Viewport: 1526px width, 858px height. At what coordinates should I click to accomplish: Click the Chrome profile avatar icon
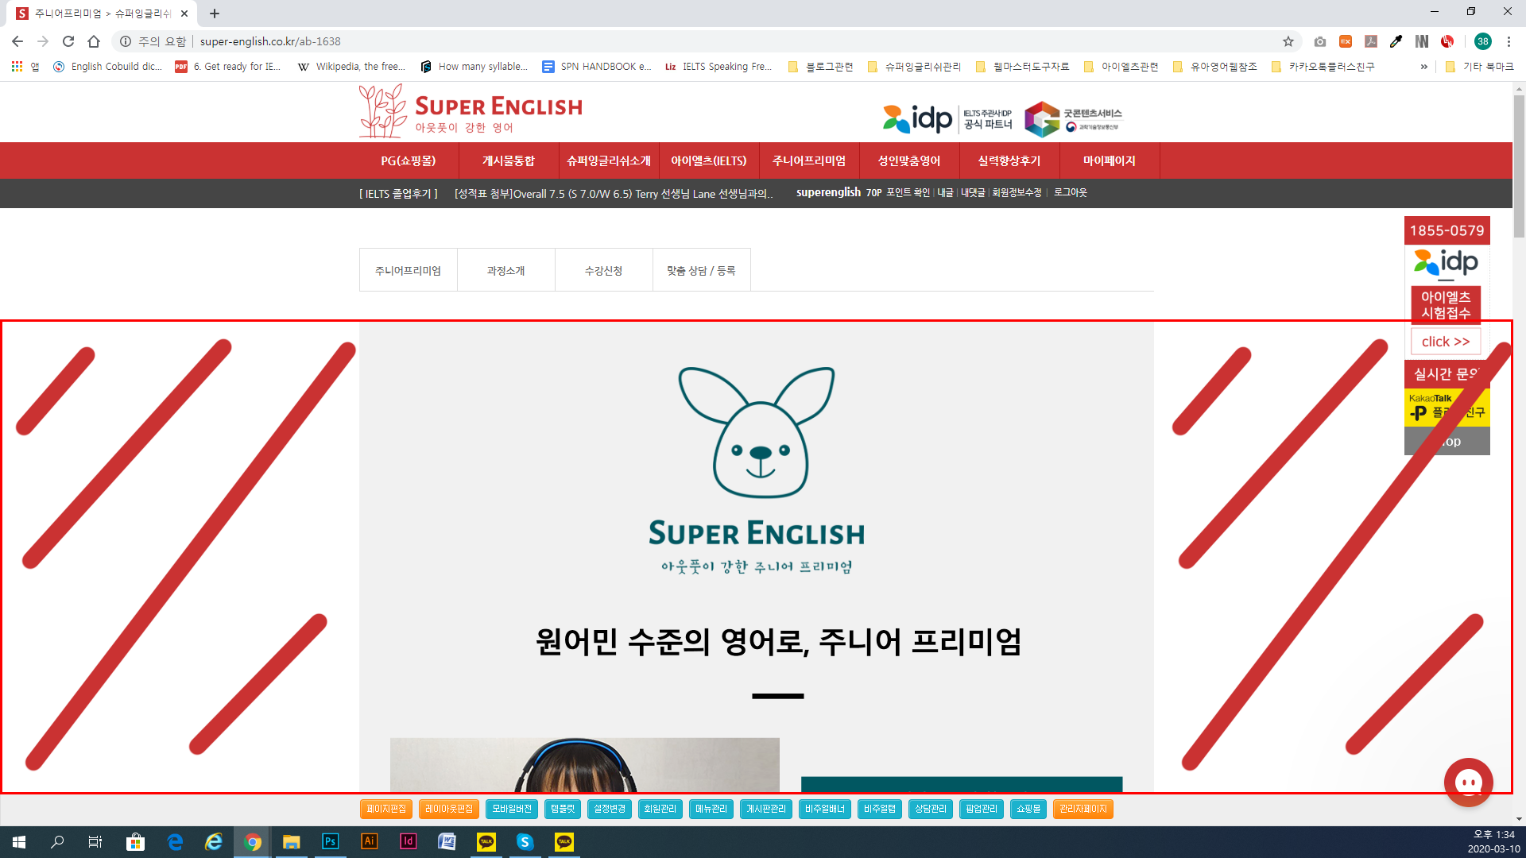tap(1482, 41)
